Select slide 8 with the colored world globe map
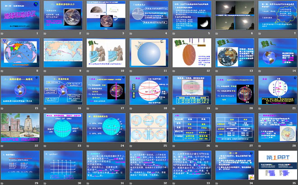The width and height of the screenshot is (298, 185). coord(20,53)
